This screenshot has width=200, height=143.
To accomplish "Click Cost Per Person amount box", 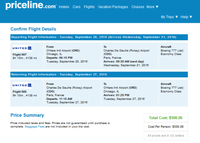I will point(166,127).
